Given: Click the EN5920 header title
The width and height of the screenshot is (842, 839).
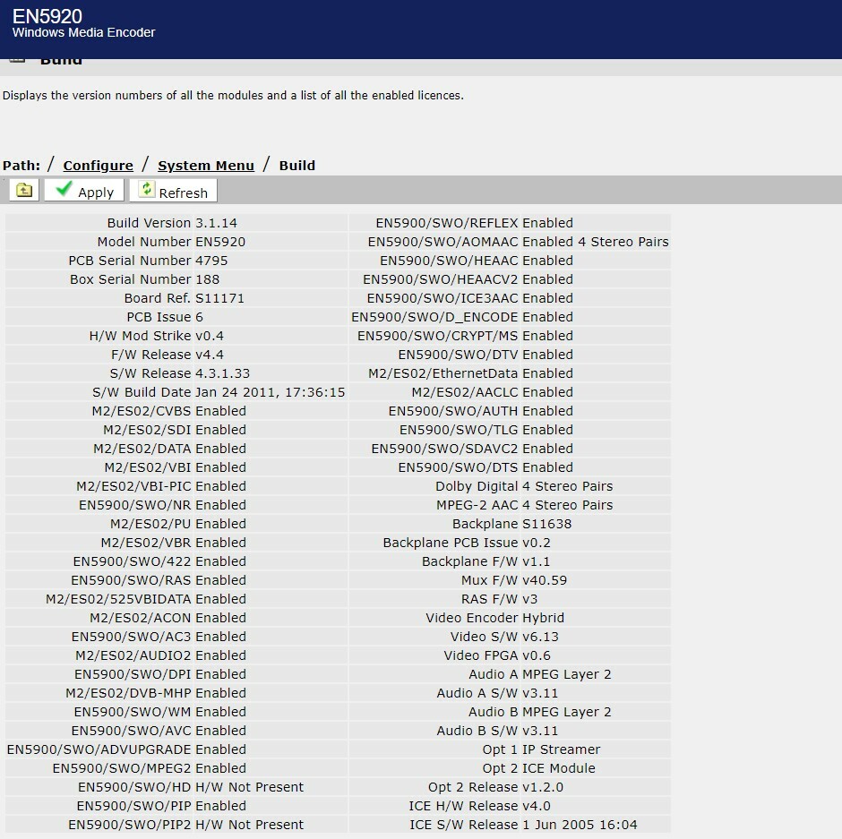Looking at the screenshot, I should tap(47, 16).
